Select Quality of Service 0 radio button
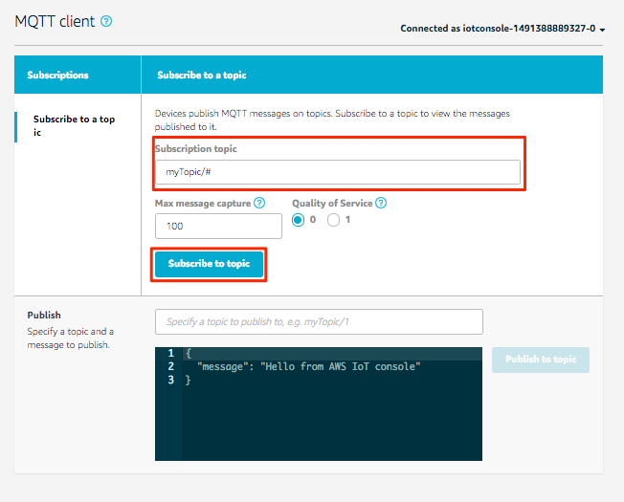 coord(298,220)
